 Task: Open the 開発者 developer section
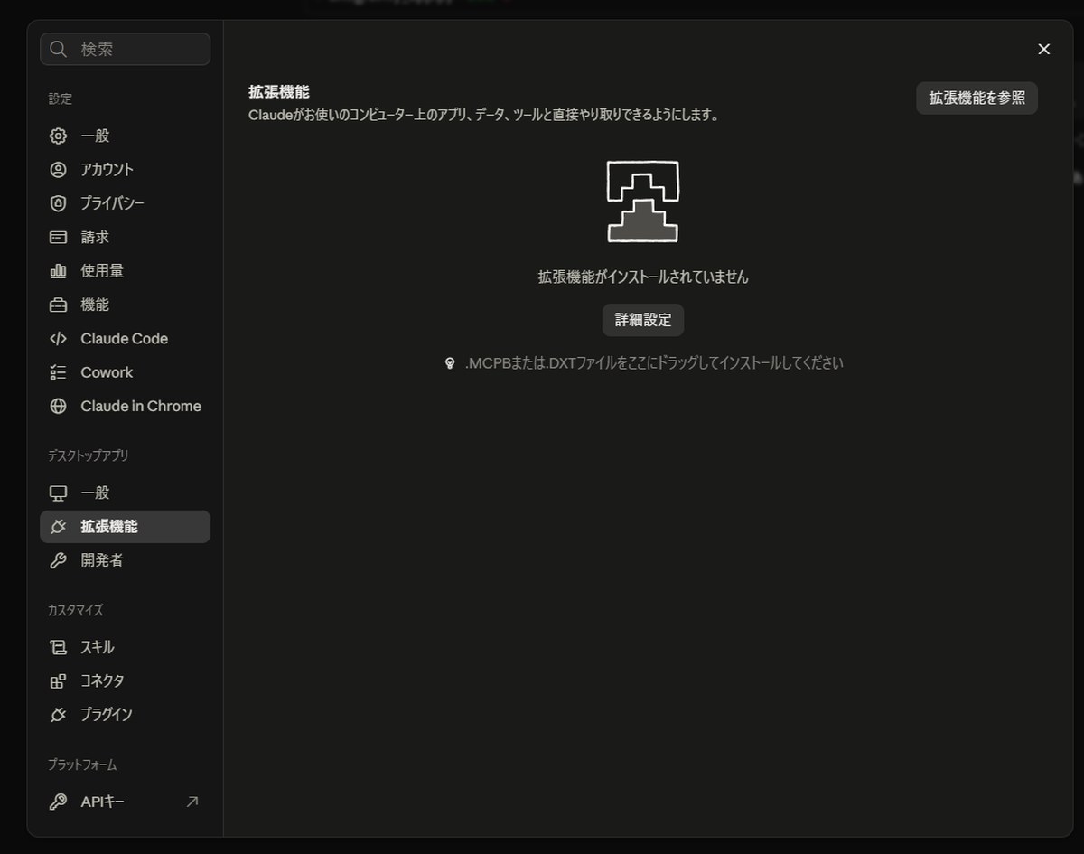pos(126,560)
